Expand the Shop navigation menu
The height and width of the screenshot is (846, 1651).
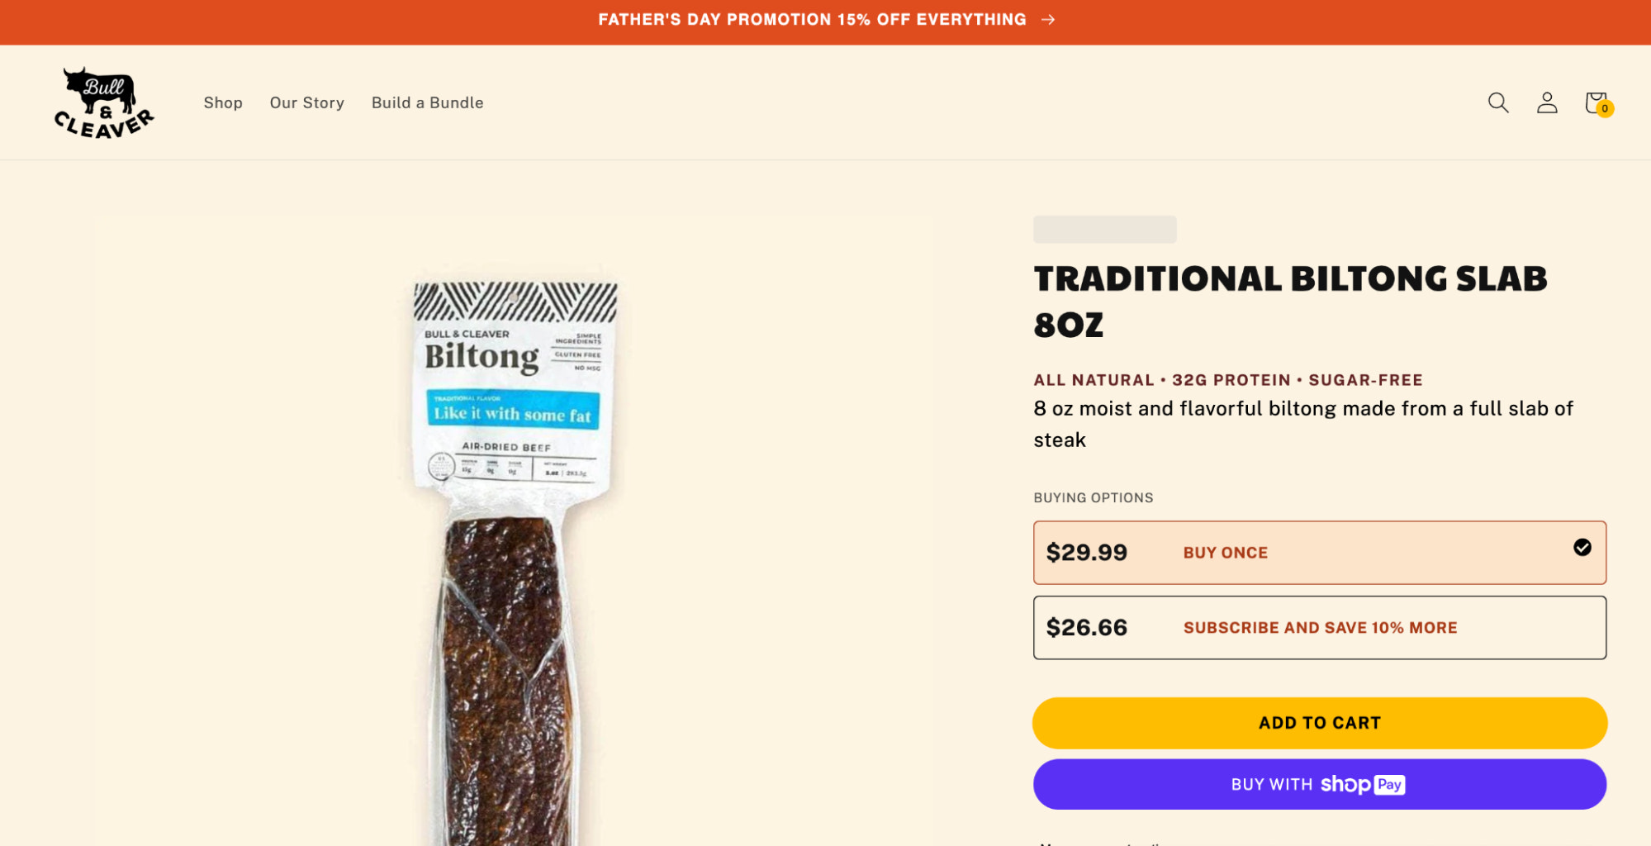point(223,102)
